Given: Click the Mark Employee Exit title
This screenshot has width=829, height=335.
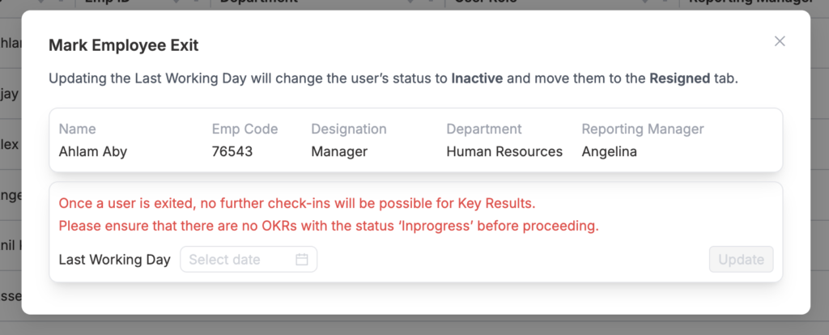Looking at the screenshot, I should pos(123,45).
